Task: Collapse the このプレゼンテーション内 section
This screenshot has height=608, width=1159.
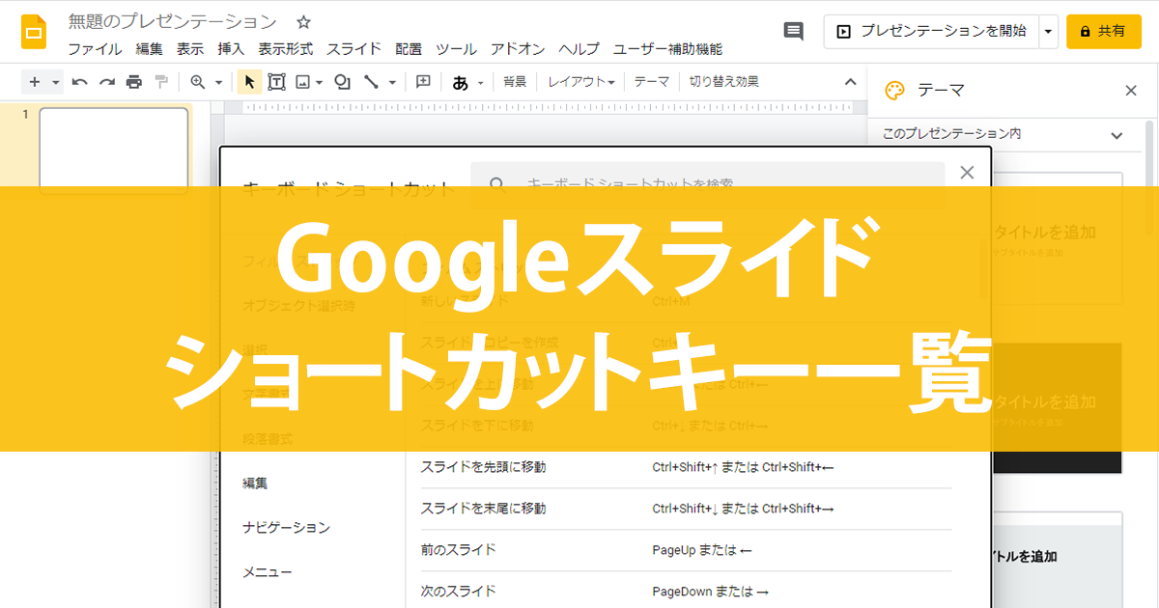Action: point(1117,135)
